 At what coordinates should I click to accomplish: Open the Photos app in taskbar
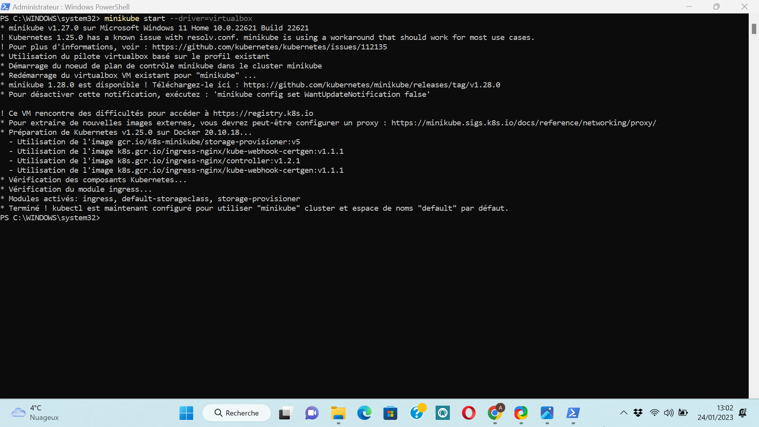click(x=547, y=413)
